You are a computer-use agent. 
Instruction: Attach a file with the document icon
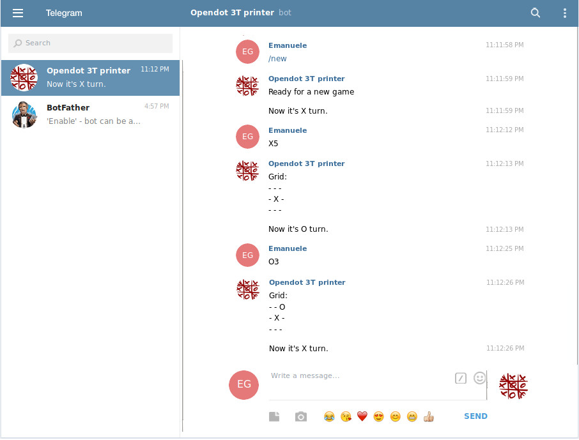tap(274, 417)
